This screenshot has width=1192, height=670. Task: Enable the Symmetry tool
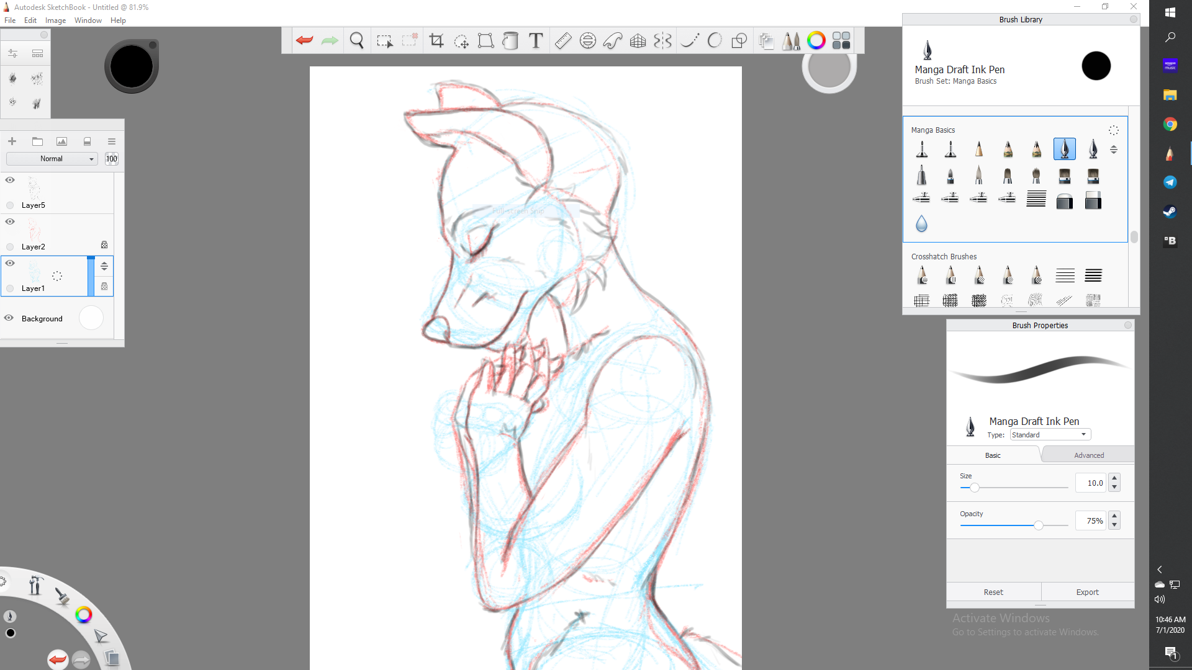click(662, 41)
